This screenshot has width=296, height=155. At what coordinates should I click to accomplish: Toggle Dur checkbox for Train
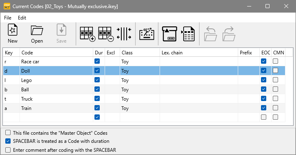tap(97, 108)
